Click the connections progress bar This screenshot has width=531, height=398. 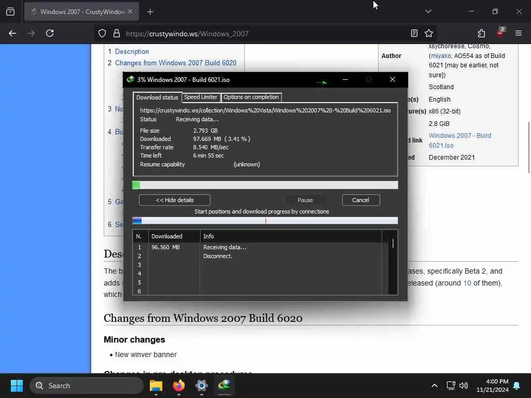[x=265, y=221]
